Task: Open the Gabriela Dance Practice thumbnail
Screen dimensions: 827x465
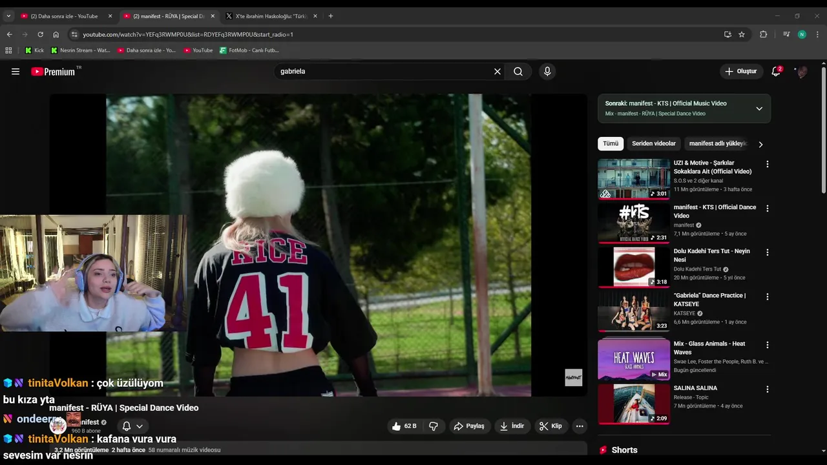Action: point(634,311)
